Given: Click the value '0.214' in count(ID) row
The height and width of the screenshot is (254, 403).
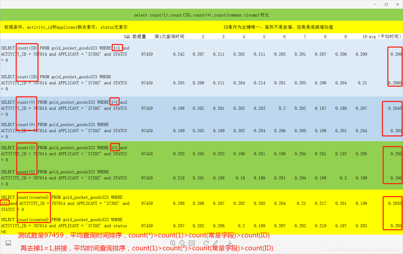Looking at the screenshot, I should pyautogui.click(x=259, y=83).
